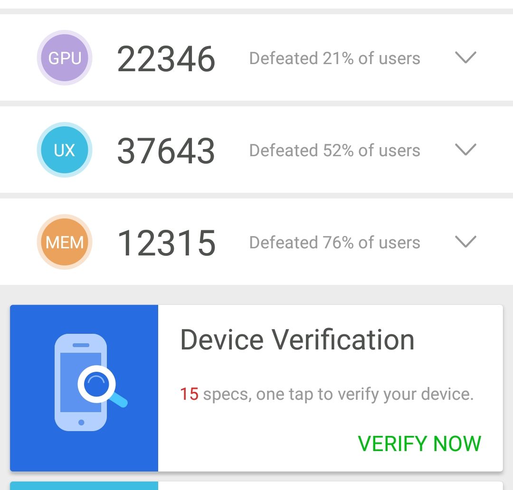Select the UX score value 37643
Viewport: 513px width, 490px height.
pyautogui.click(x=166, y=151)
